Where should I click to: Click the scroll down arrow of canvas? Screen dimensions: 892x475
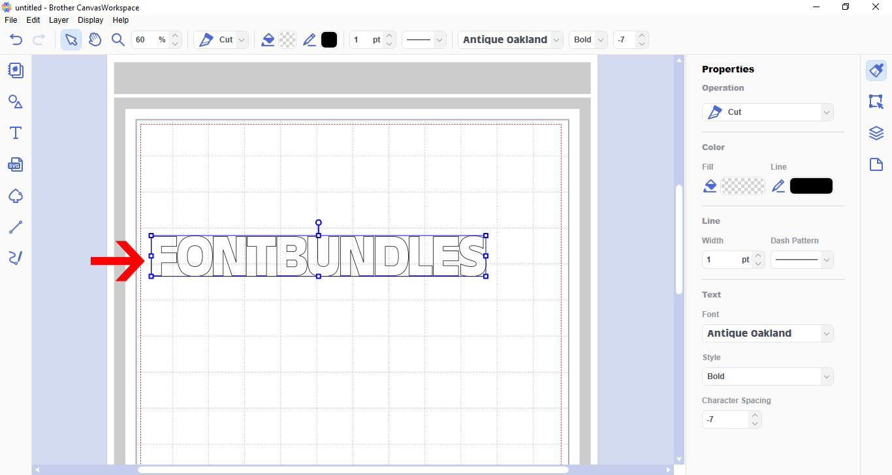(x=679, y=459)
